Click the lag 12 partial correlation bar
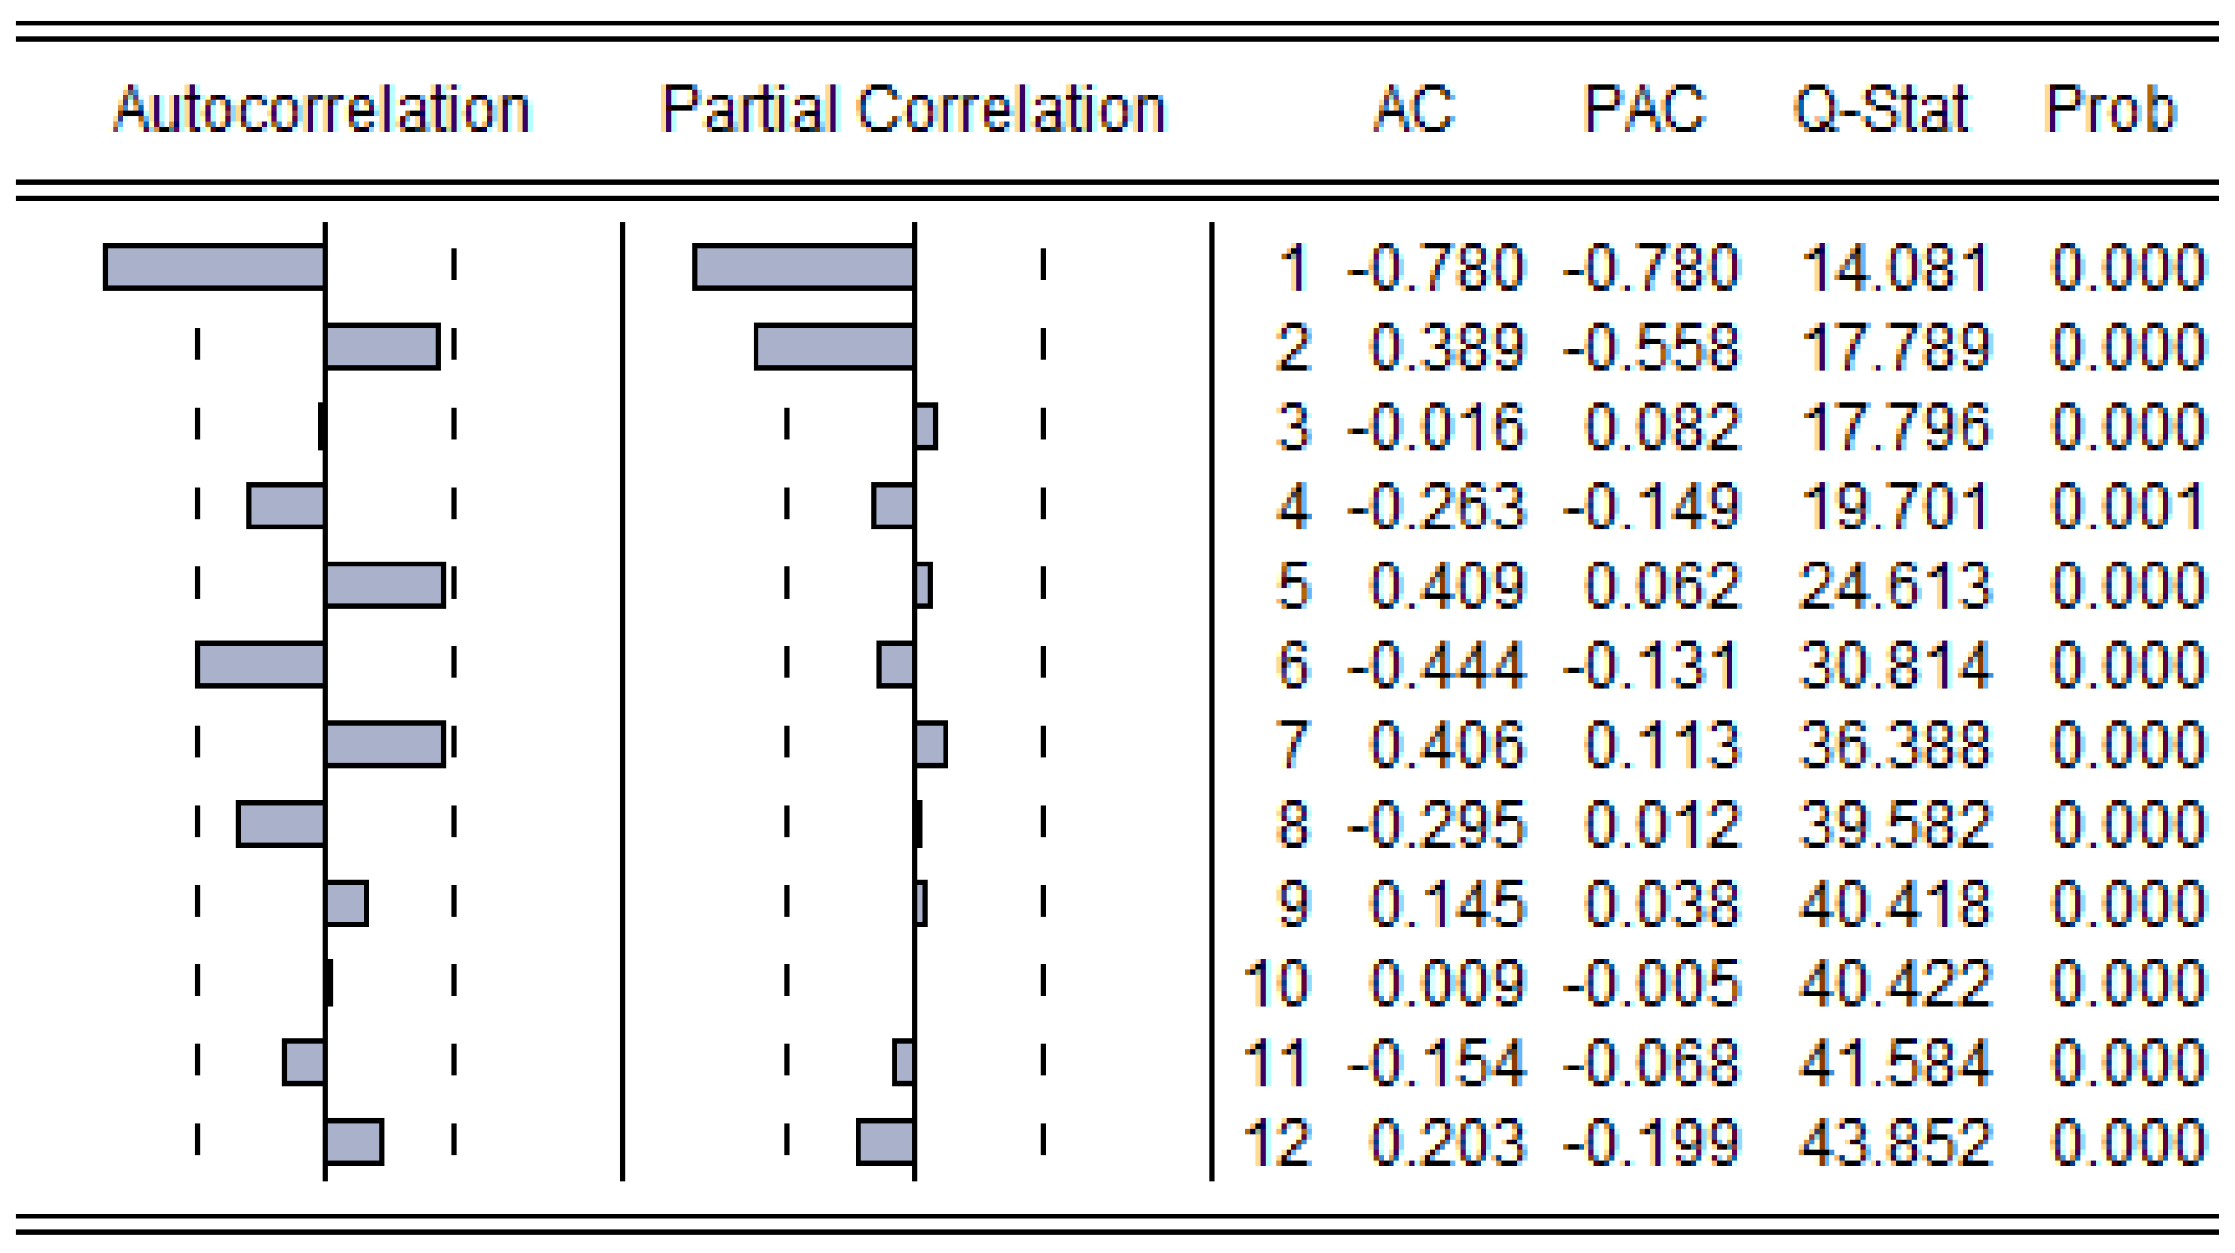This screenshot has width=2235, height=1253. click(886, 1142)
